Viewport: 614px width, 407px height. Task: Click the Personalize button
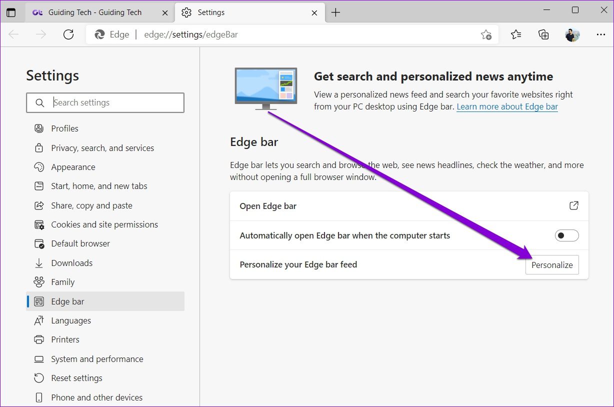pos(552,265)
